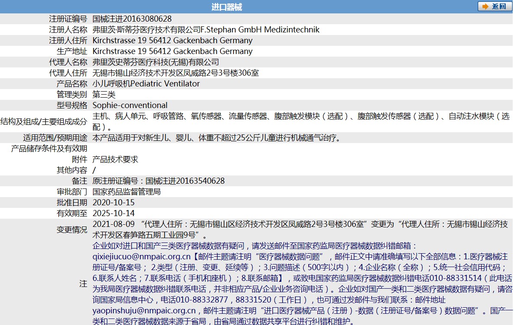Click the 结构及组成/主要组成成分 label
This screenshot has width=514, height=325.
[44, 122]
